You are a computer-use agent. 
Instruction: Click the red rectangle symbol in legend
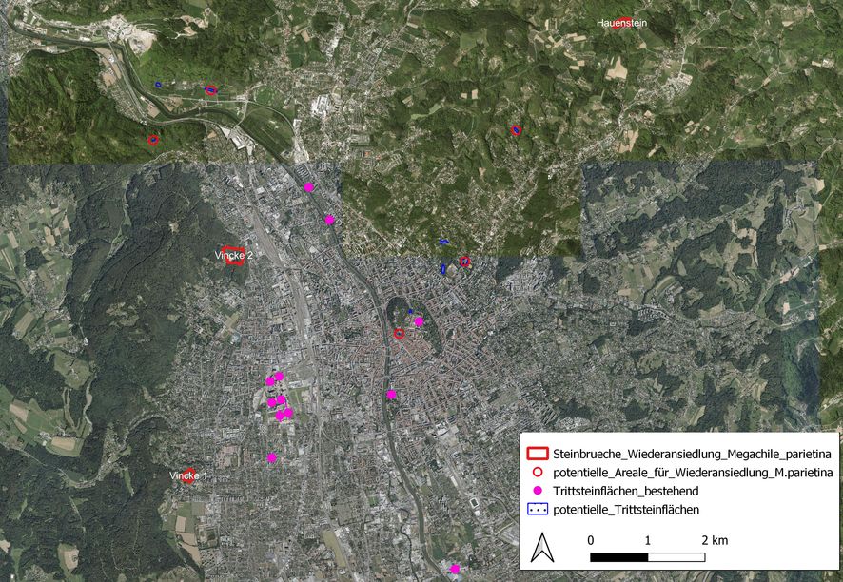pos(537,455)
